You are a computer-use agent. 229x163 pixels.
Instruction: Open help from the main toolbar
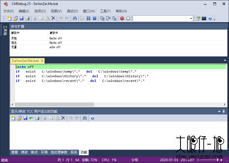[x=210, y=18]
